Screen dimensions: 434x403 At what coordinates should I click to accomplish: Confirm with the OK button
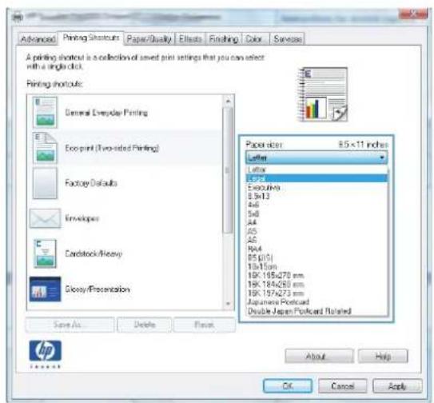(288, 386)
